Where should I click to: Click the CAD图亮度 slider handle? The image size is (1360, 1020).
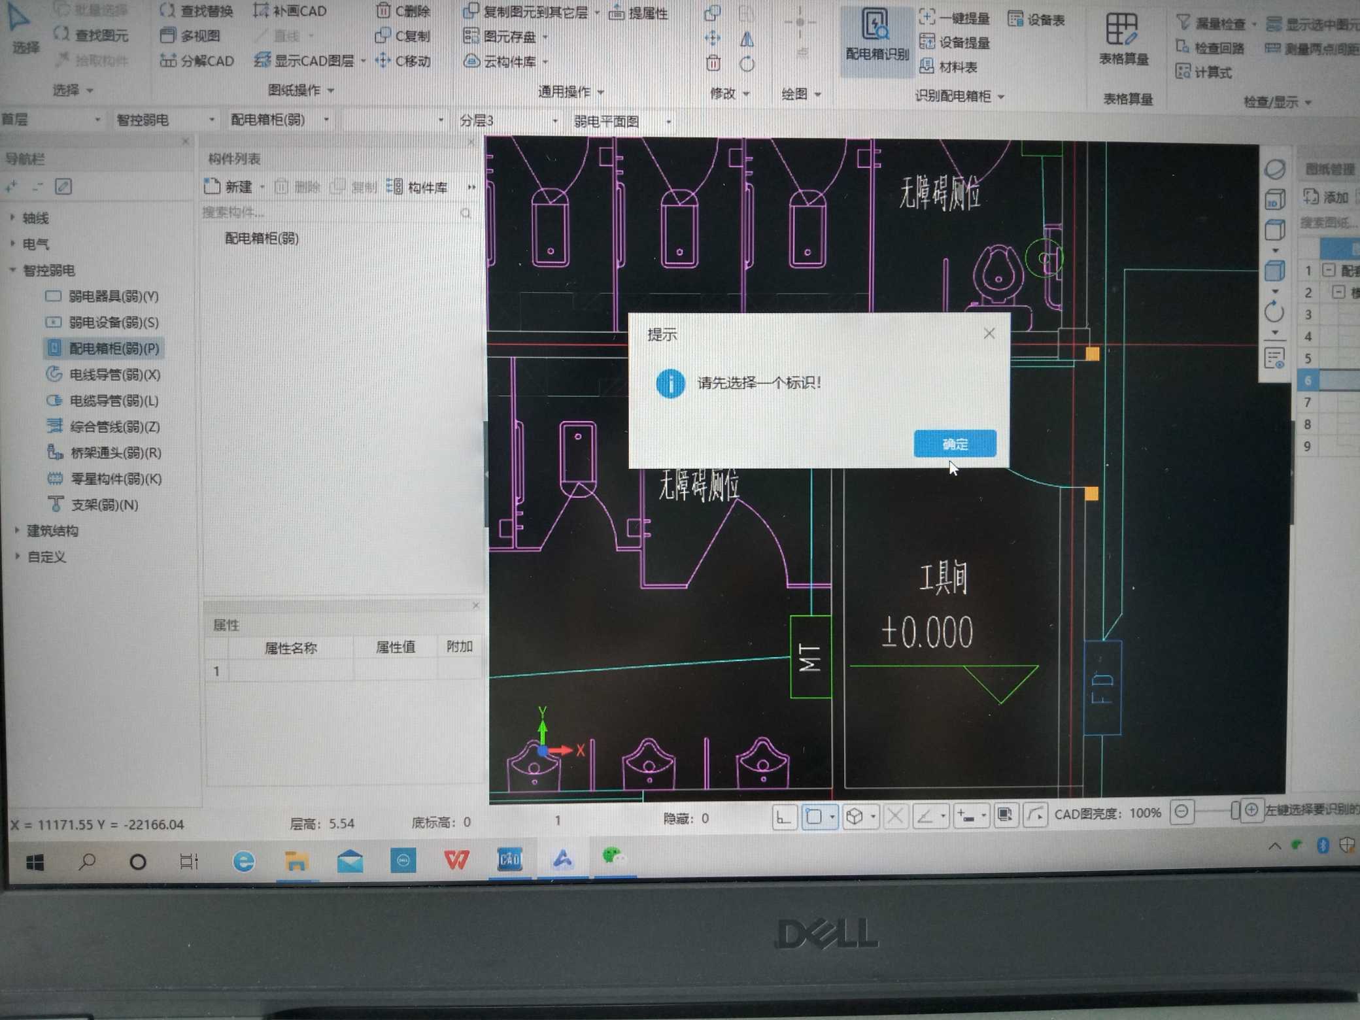pos(1234,811)
